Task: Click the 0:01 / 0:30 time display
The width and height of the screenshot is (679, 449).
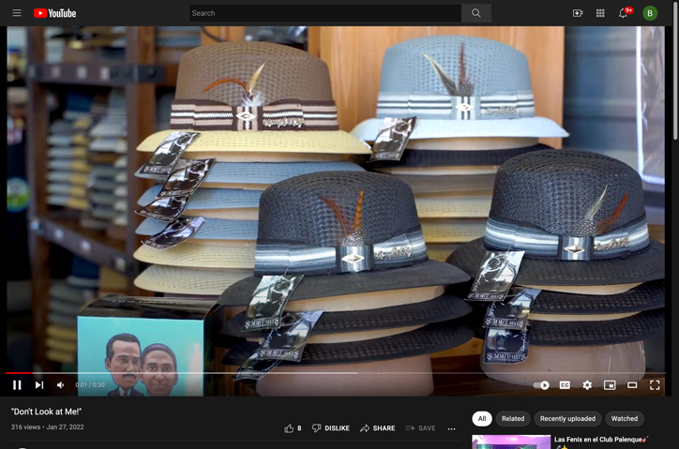Action: [90, 385]
